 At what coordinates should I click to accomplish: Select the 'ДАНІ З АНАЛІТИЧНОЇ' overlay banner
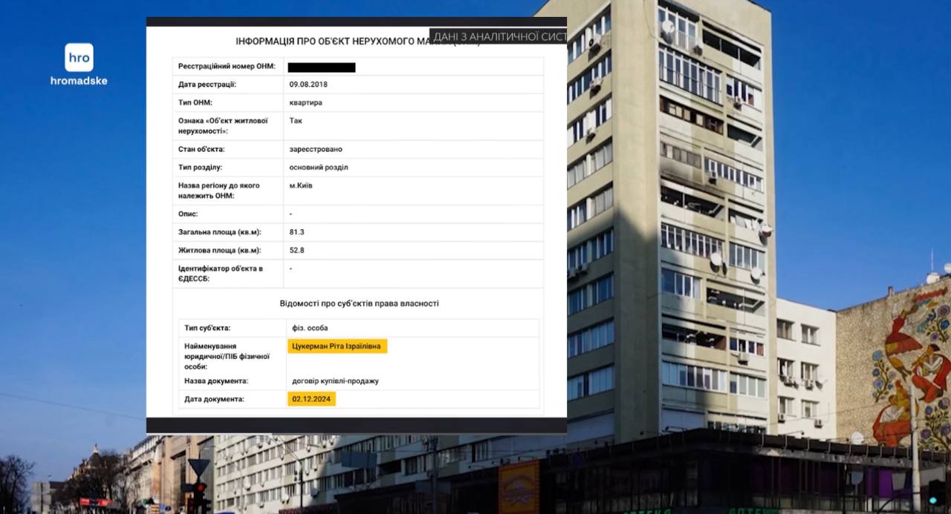point(499,36)
